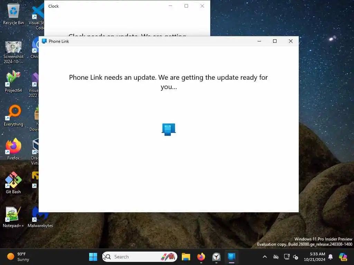Open the notifications bell icon
This screenshot has width=354, height=265.
(330, 257)
